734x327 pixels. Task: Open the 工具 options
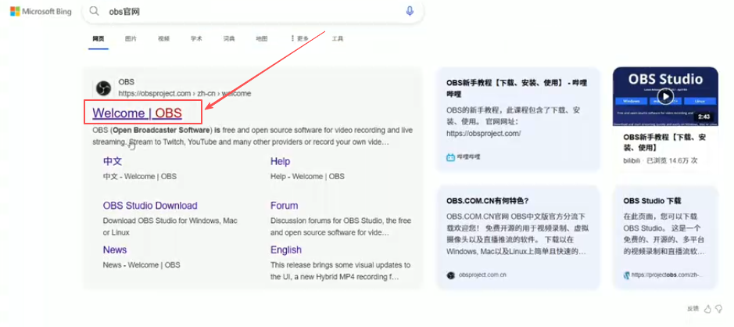tap(338, 39)
